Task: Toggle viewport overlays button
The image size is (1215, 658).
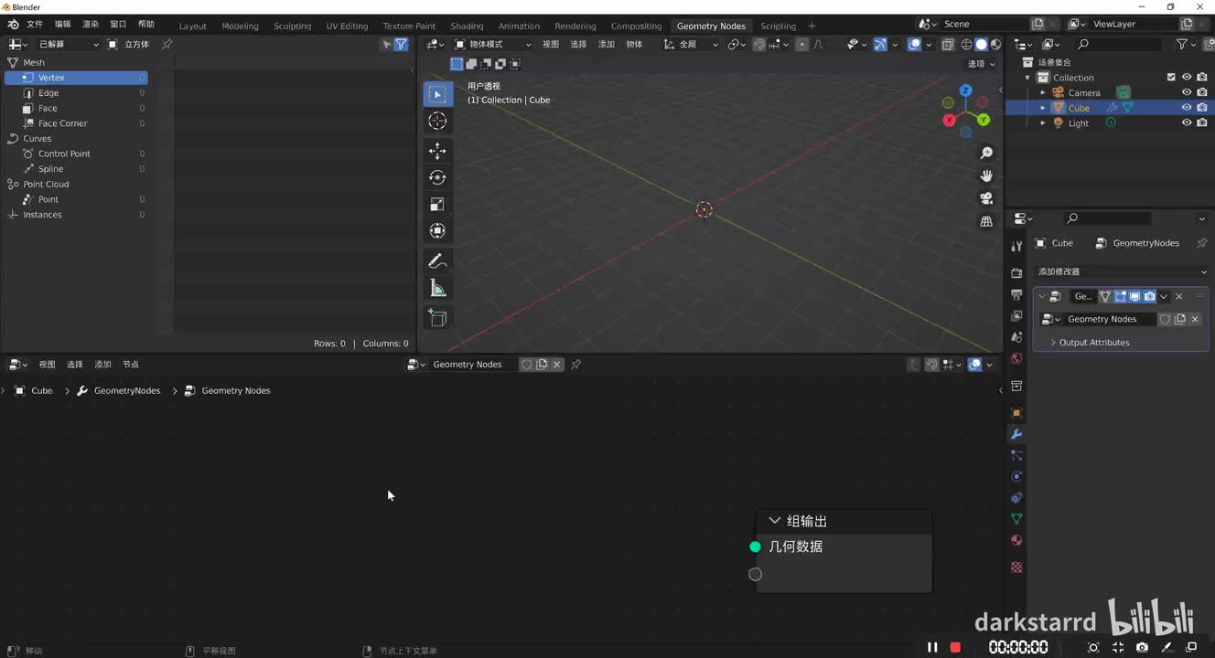Action: pos(914,44)
